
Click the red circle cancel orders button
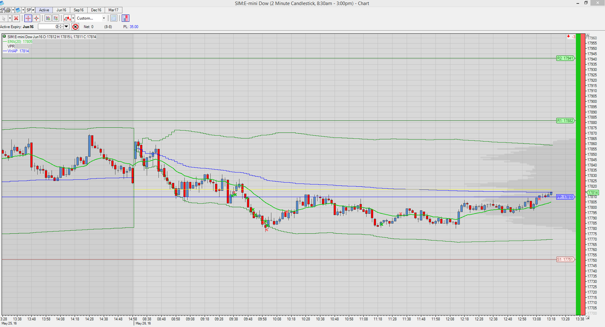click(x=75, y=27)
